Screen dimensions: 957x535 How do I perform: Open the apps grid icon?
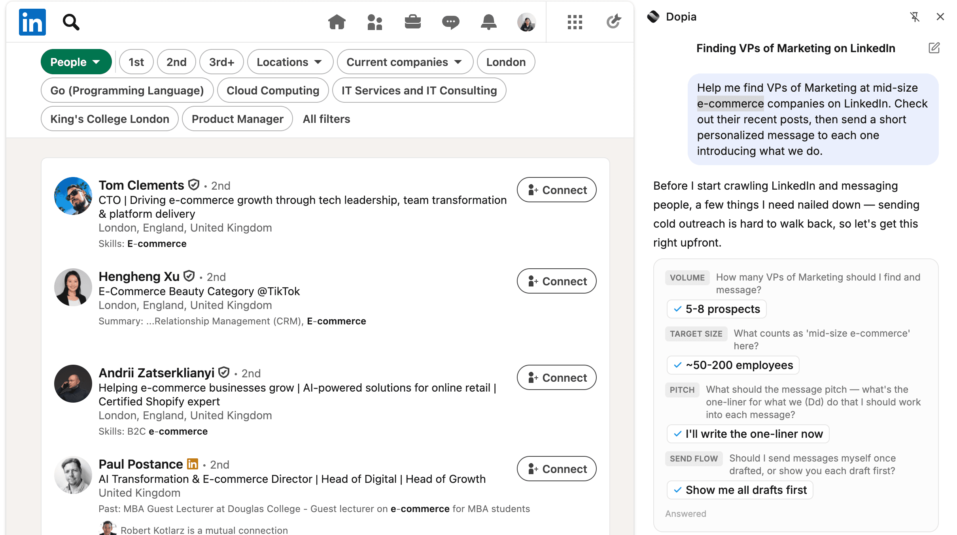[x=575, y=22]
